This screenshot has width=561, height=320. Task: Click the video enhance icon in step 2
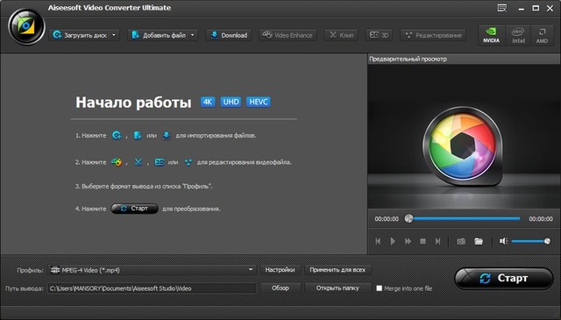point(117,162)
